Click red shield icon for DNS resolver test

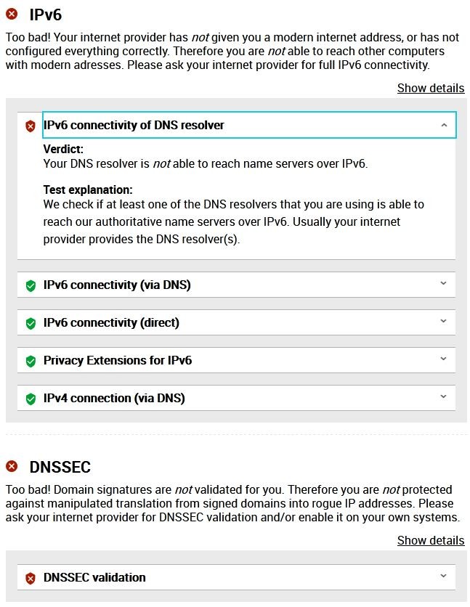coord(31,126)
